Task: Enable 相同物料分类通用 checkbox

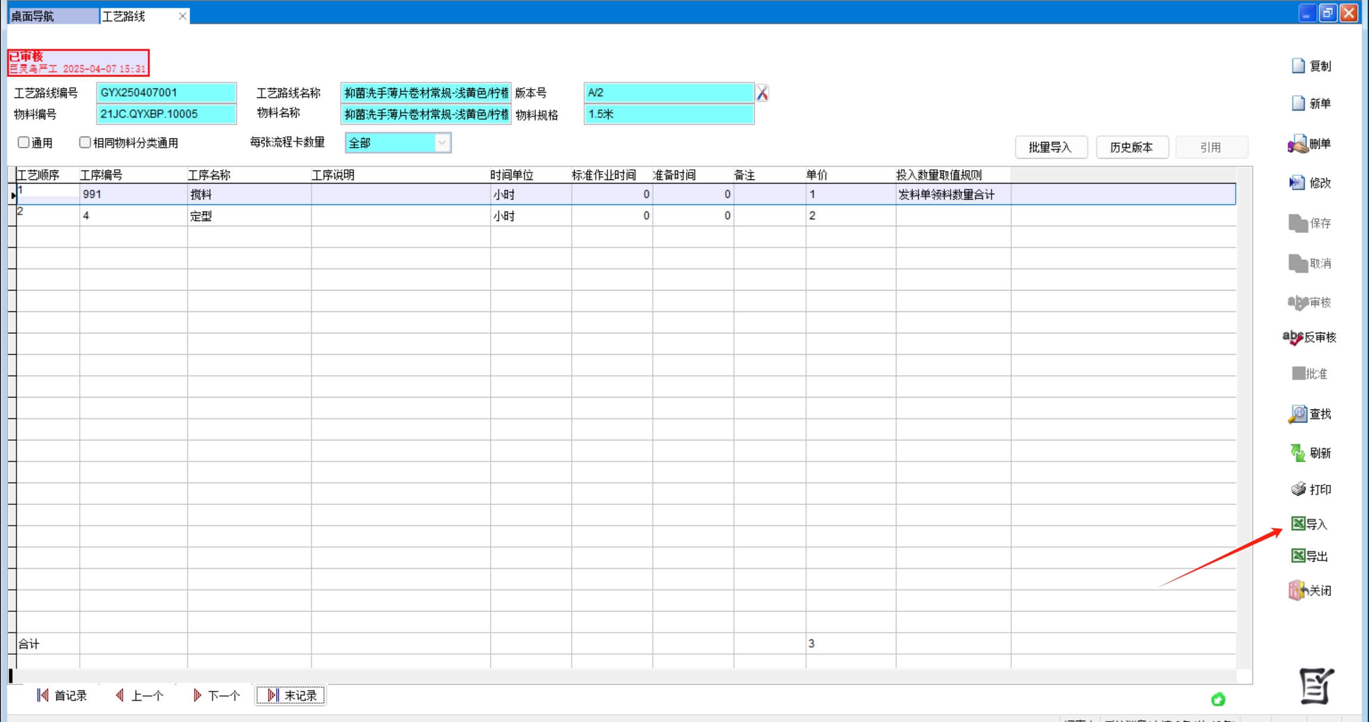Action: click(x=85, y=143)
